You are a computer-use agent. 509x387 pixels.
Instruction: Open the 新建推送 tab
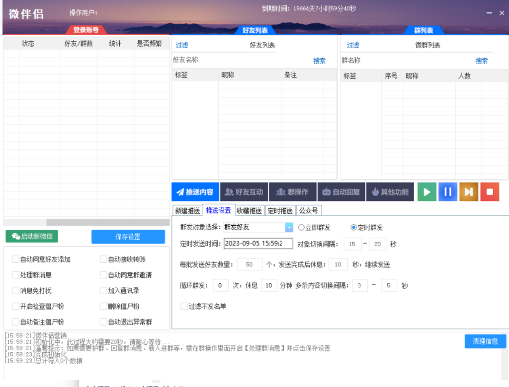click(x=187, y=211)
